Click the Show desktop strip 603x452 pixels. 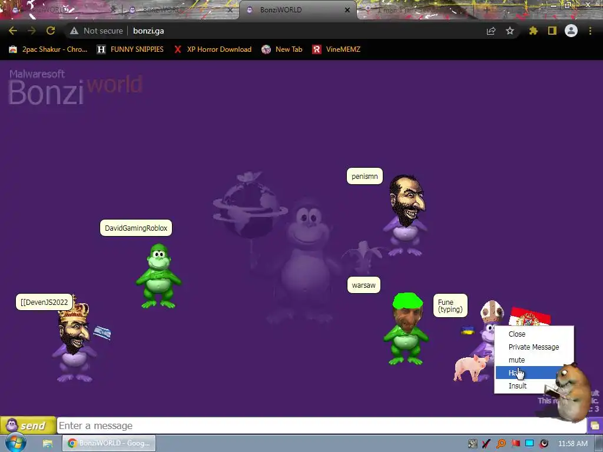pyautogui.click(x=599, y=443)
